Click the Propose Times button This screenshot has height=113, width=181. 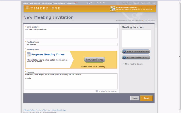pyautogui.click(x=94, y=60)
